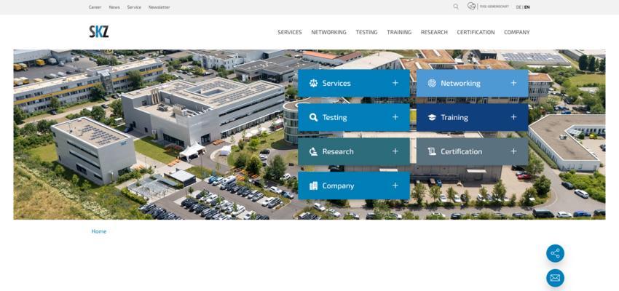
Task: Click the Networking tile globe icon
Action: (x=432, y=83)
